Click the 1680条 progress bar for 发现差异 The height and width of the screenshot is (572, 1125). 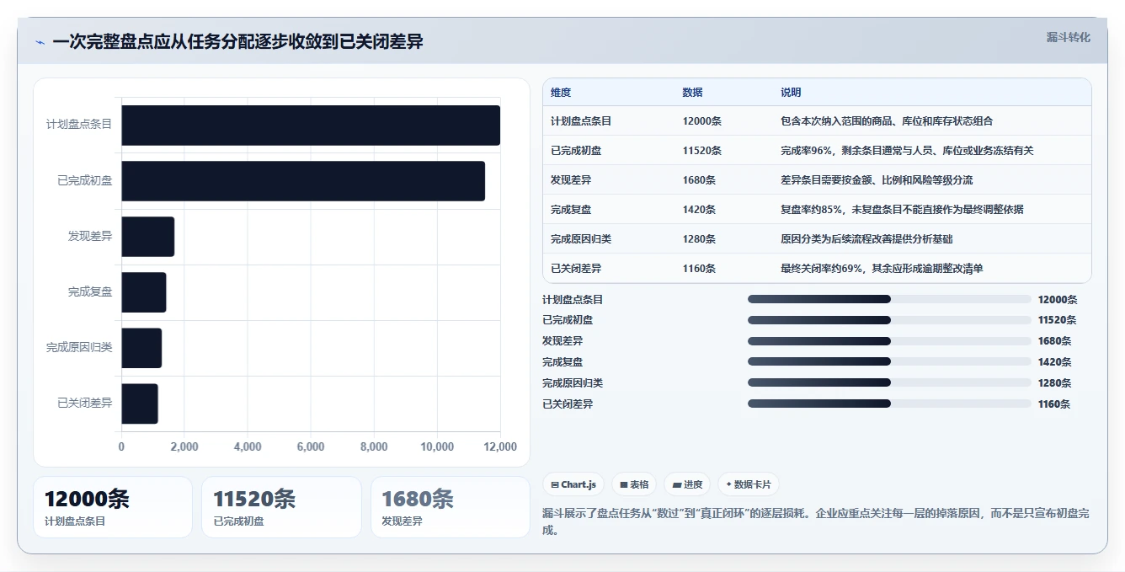coord(889,341)
